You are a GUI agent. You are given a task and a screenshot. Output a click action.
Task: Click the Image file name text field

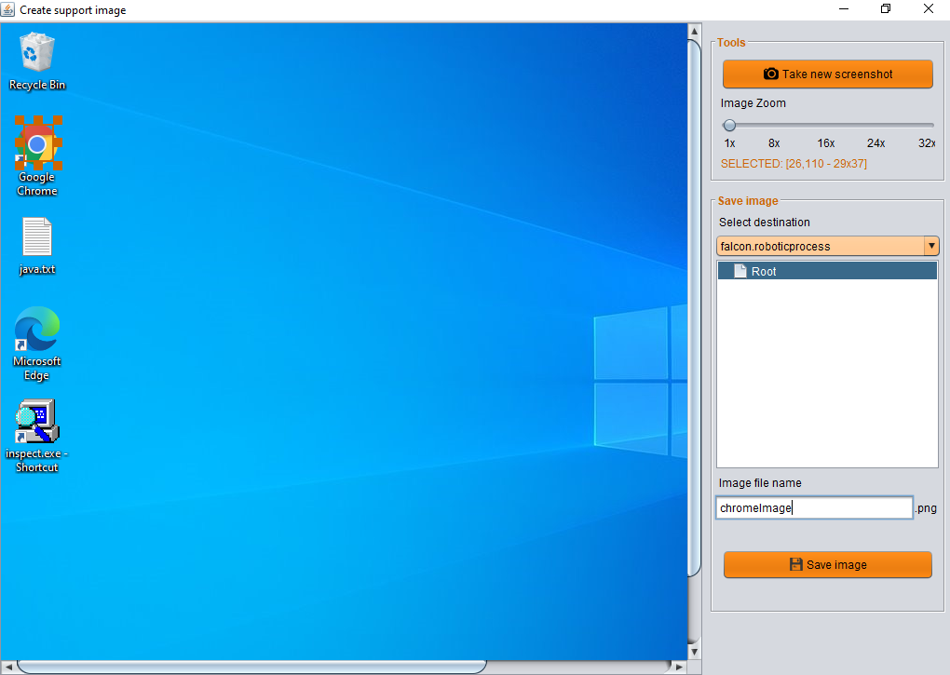[814, 507]
